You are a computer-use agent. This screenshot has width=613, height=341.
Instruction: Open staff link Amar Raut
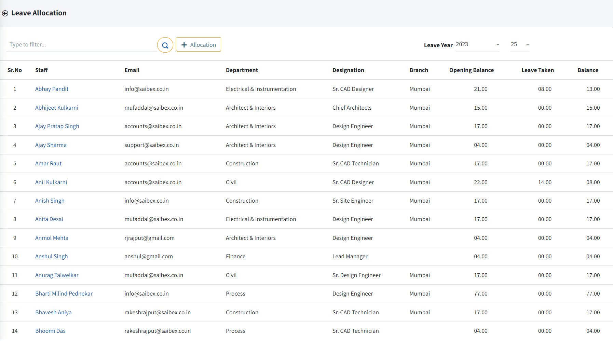49,163
